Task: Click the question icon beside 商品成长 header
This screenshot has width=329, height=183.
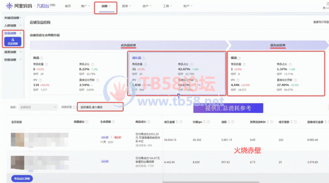Action: point(149,122)
